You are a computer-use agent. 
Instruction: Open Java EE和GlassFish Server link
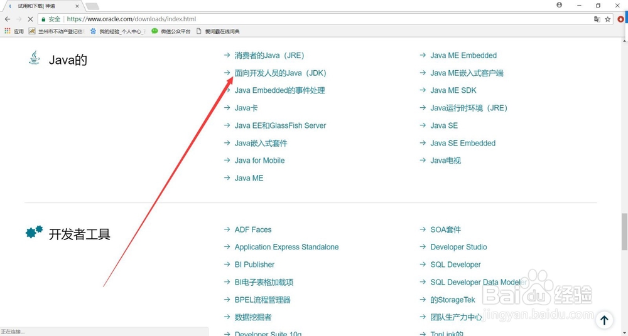pyautogui.click(x=280, y=125)
